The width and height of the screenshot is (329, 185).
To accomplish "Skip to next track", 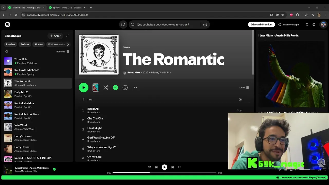I will pyautogui.click(x=173, y=167).
